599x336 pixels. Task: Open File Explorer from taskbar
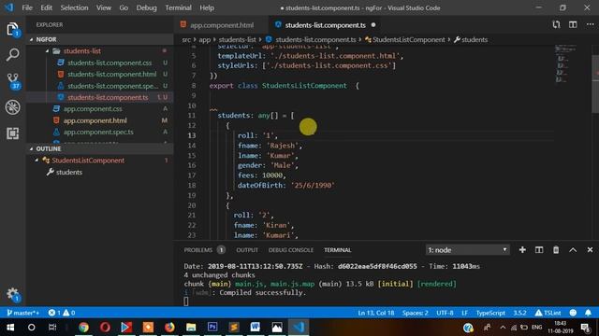point(191,328)
